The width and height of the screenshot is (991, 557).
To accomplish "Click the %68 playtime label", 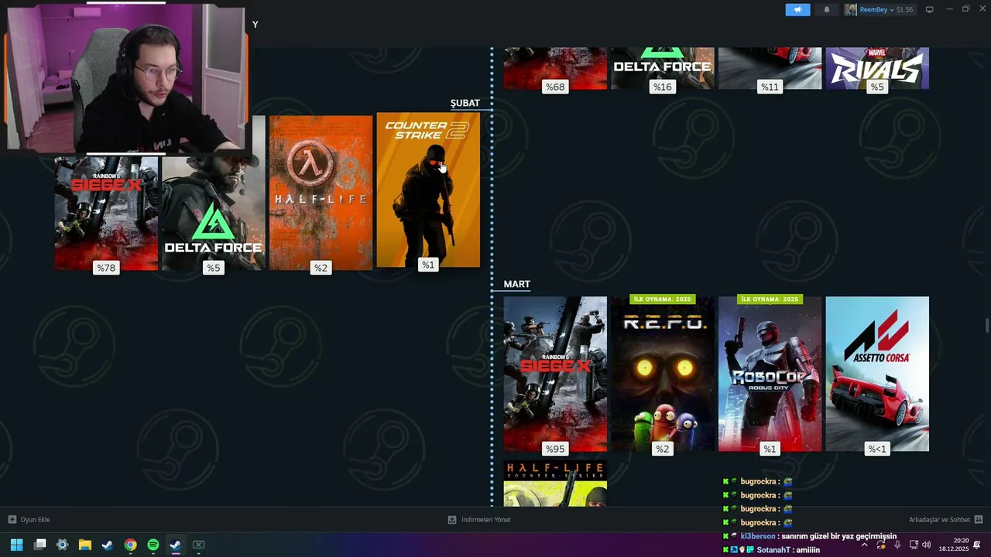I will (555, 87).
